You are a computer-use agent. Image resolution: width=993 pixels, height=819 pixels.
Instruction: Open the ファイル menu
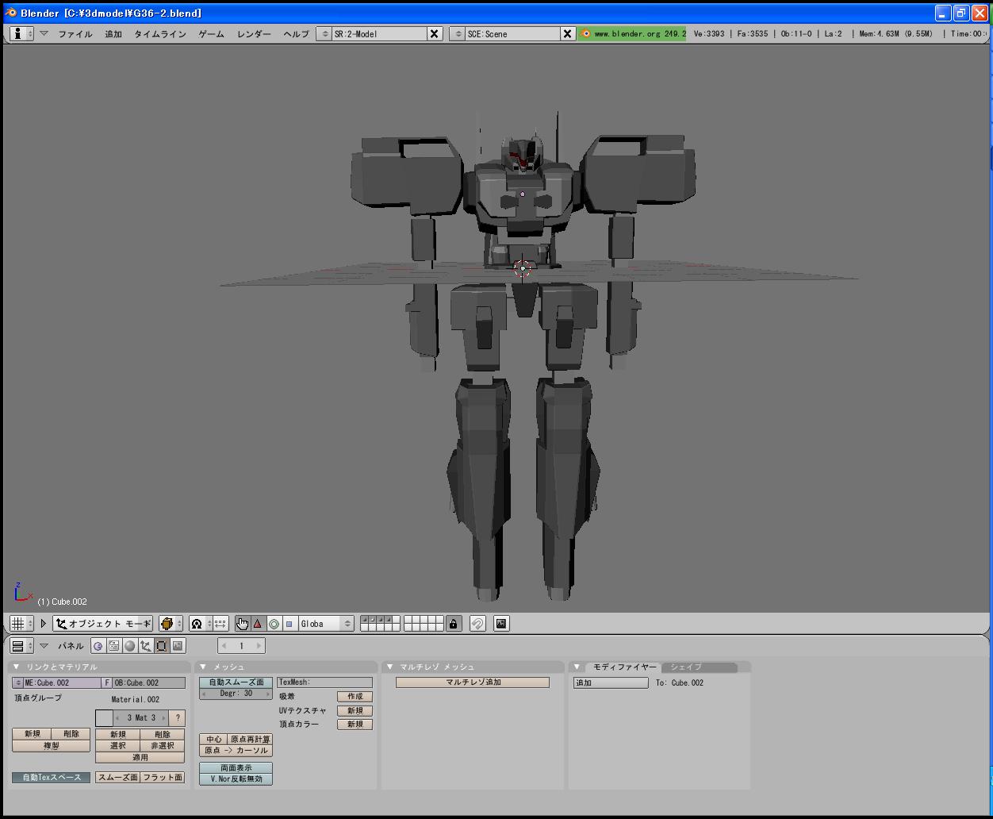75,34
